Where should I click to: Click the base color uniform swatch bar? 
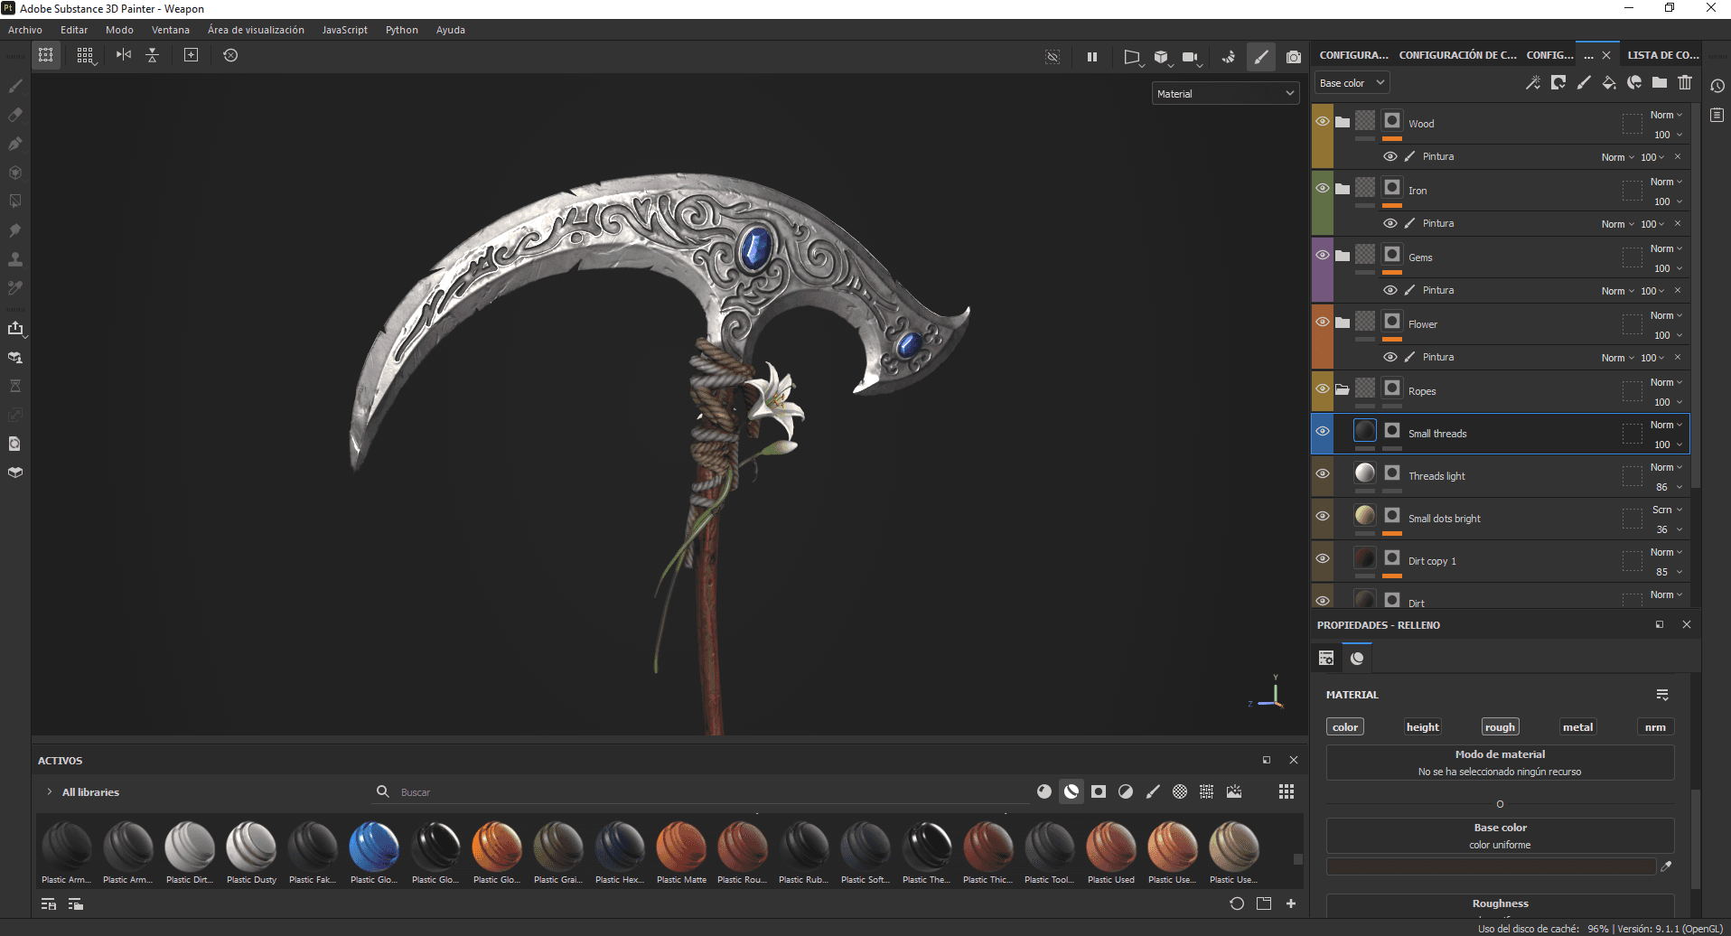1491,866
